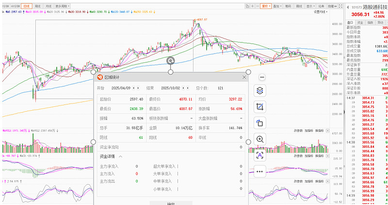Open the abnormal movement tab in the right panel
The height and width of the screenshot is (205, 388).
[380, 22]
